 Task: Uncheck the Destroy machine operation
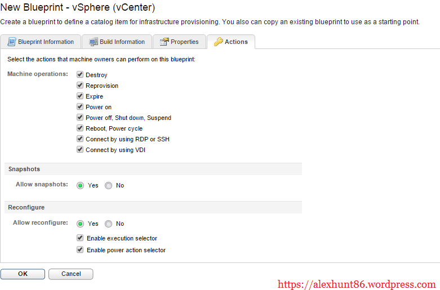[x=80, y=75]
